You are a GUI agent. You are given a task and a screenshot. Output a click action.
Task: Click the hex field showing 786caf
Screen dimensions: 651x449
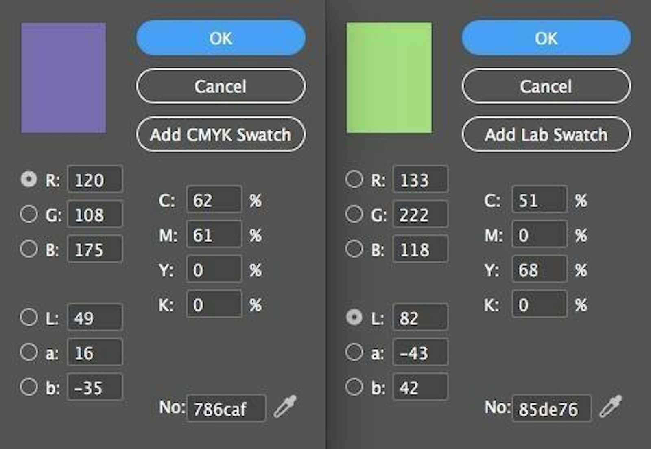point(226,408)
